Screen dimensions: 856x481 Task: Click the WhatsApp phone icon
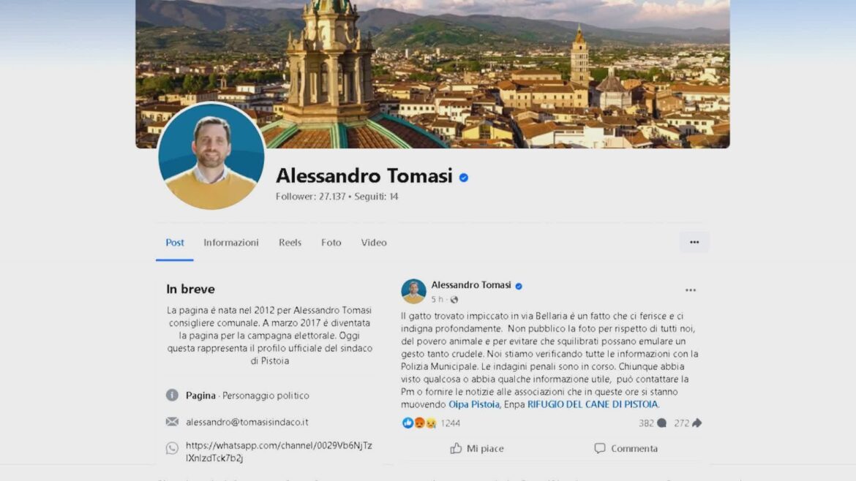point(172,448)
